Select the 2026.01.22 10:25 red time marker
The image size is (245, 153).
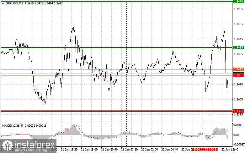[205, 150]
